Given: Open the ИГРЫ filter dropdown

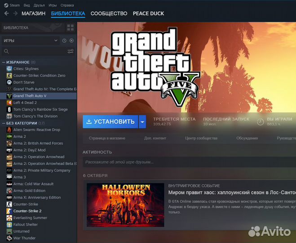Looking at the screenshot, I should coord(31,40).
